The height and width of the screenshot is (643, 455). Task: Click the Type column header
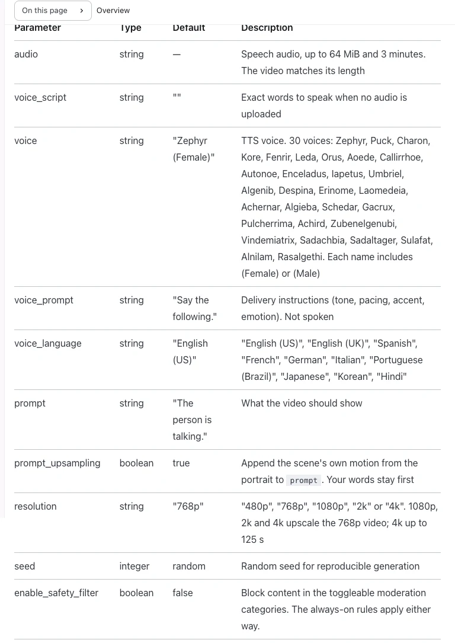click(131, 28)
